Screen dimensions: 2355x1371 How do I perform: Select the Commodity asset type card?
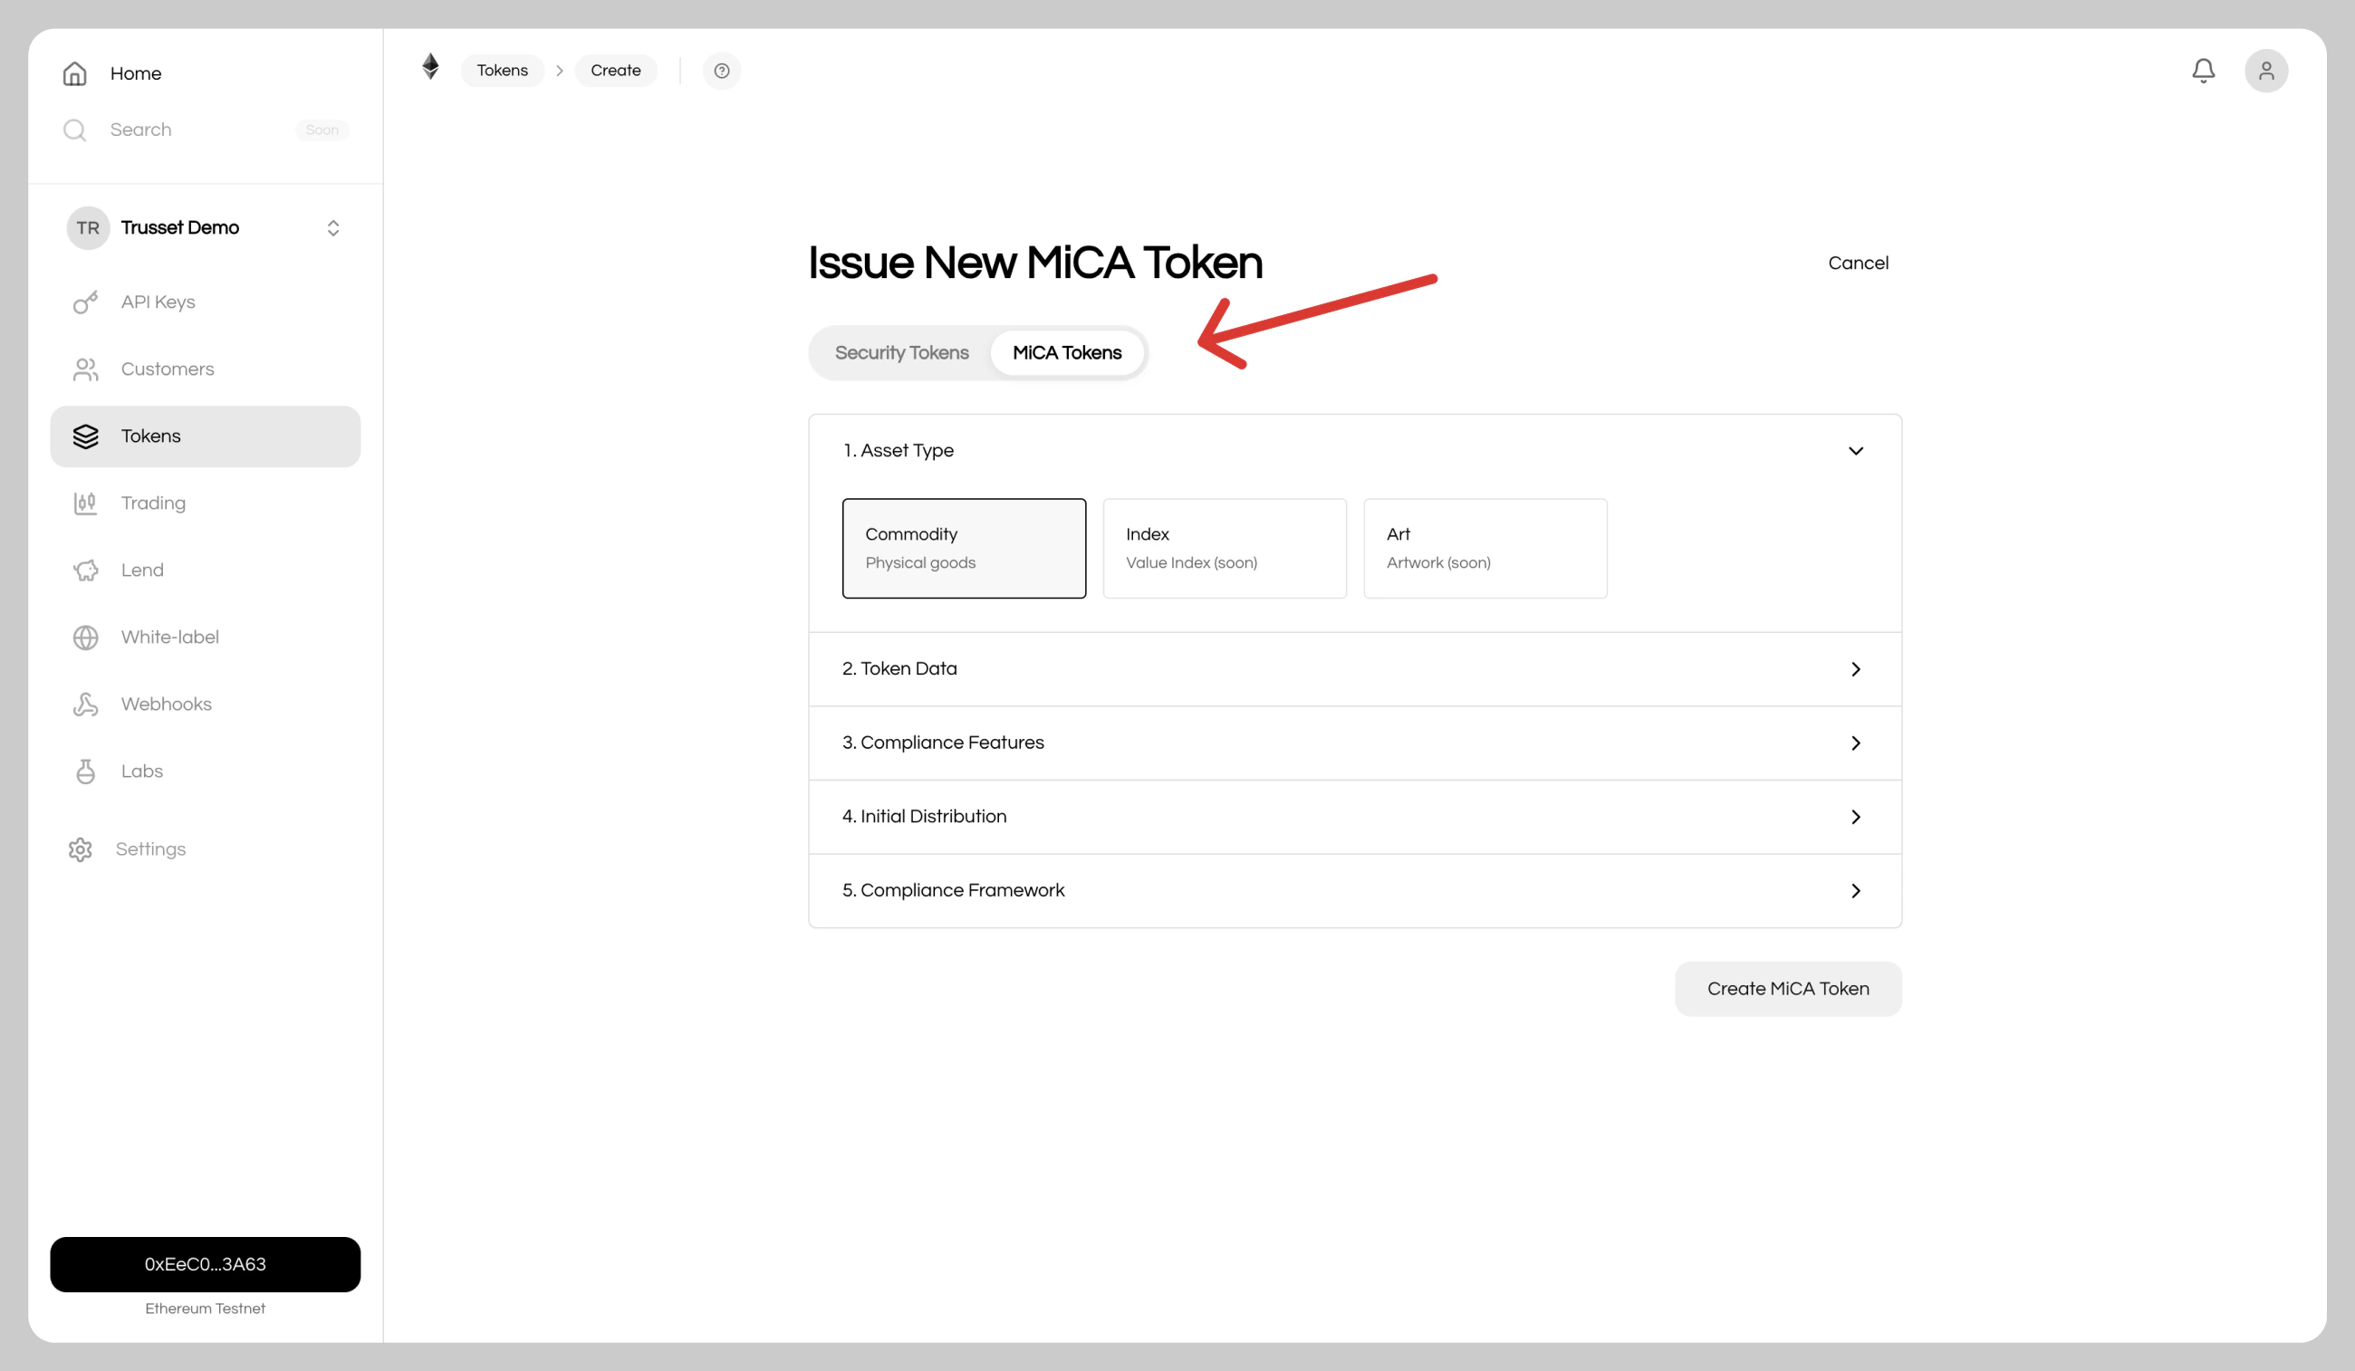[x=964, y=548]
